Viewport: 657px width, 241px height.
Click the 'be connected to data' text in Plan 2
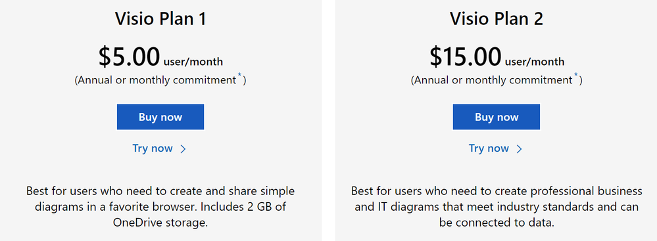[497, 223]
